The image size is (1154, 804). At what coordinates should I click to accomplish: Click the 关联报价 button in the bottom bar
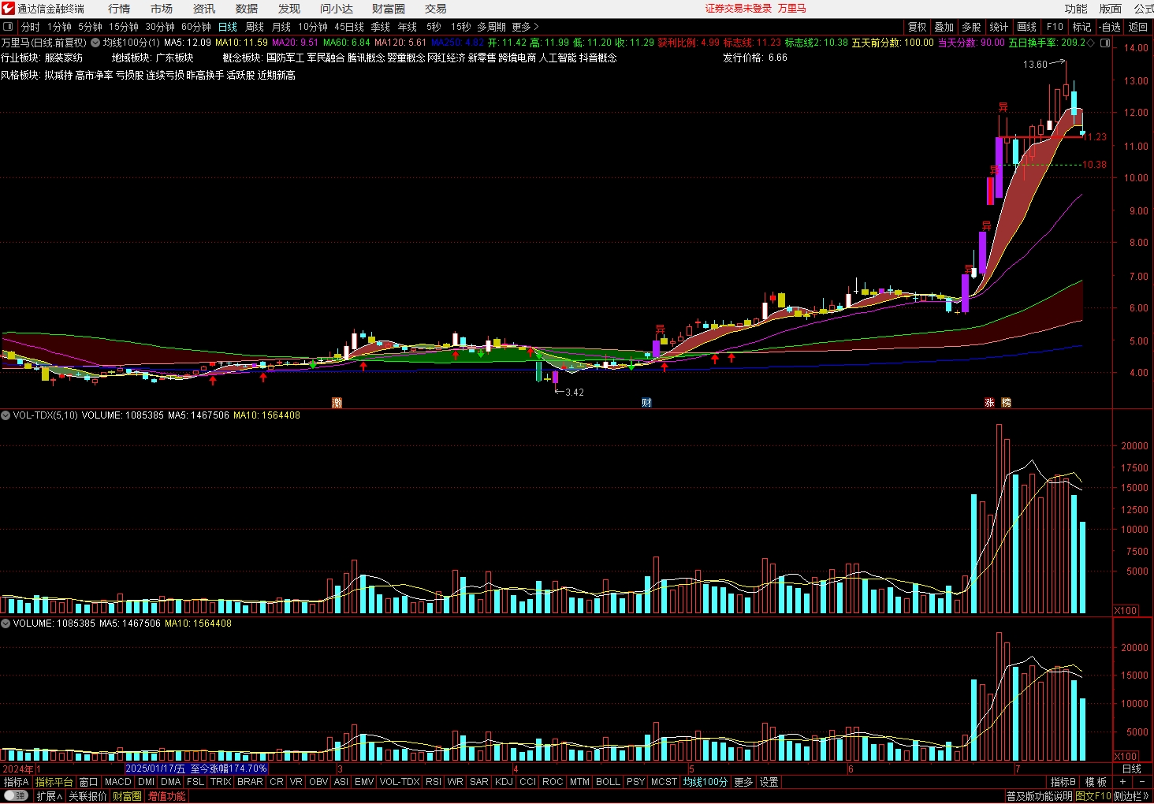coord(87,796)
